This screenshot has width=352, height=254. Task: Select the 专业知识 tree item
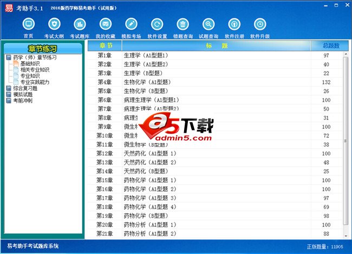point(30,76)
